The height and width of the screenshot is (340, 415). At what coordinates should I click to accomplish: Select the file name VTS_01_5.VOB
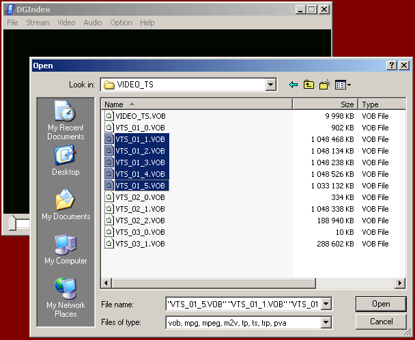(141, 186)
